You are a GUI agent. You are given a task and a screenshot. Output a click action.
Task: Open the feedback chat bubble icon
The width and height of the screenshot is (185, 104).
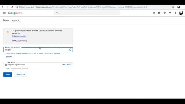tap(159, 13)
